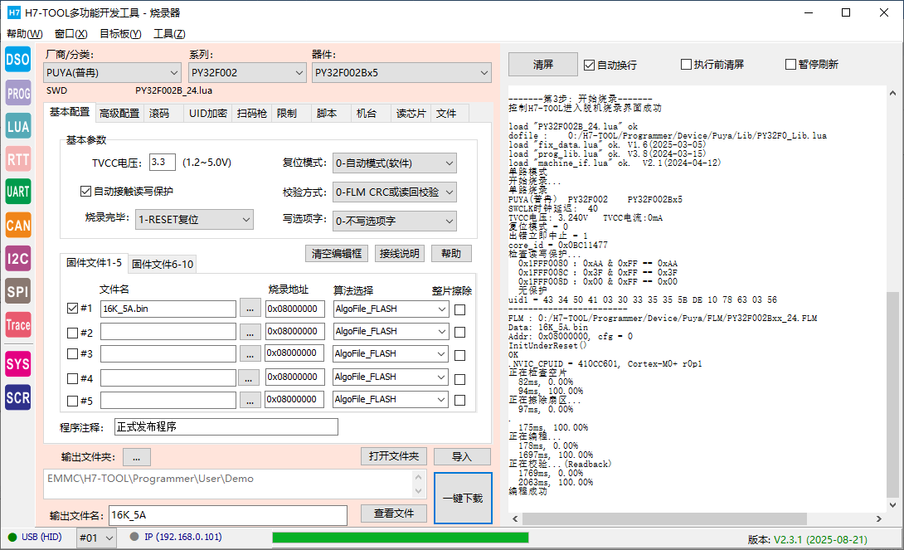Image resolution: width=904 pixels, height=550 pixels.
Task: Open the 目标板(Y) menu
Action: click(120, 34)
